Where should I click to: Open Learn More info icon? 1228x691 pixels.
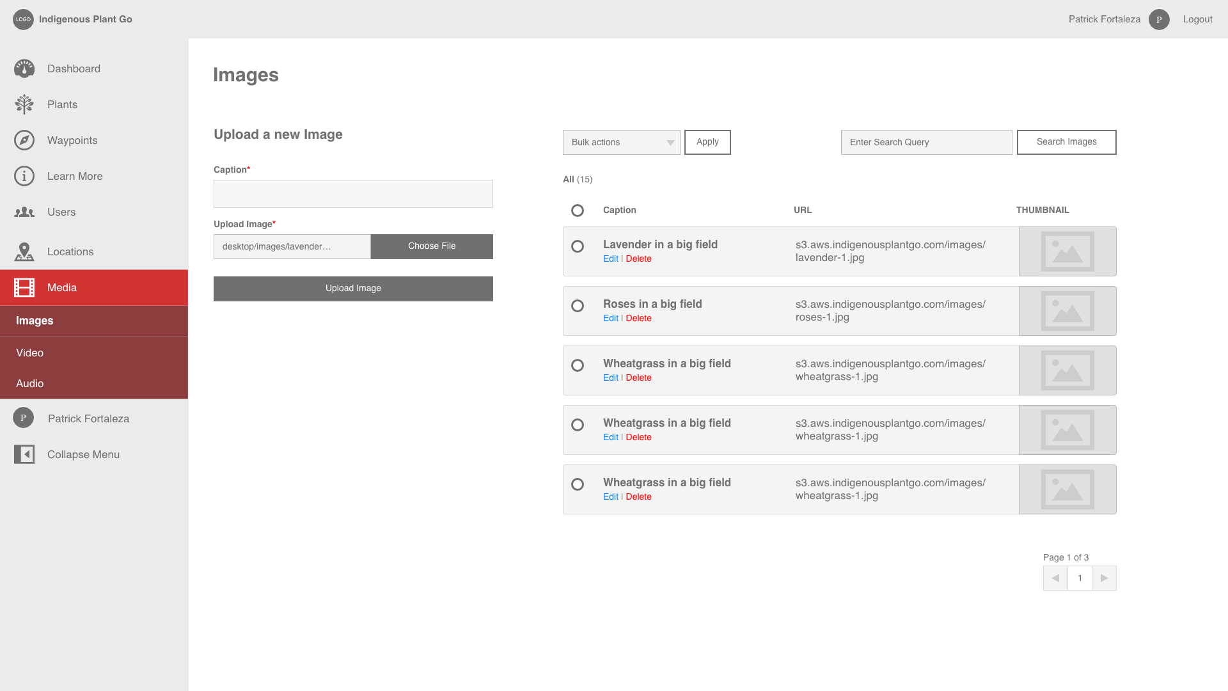[x=24, y=176]
